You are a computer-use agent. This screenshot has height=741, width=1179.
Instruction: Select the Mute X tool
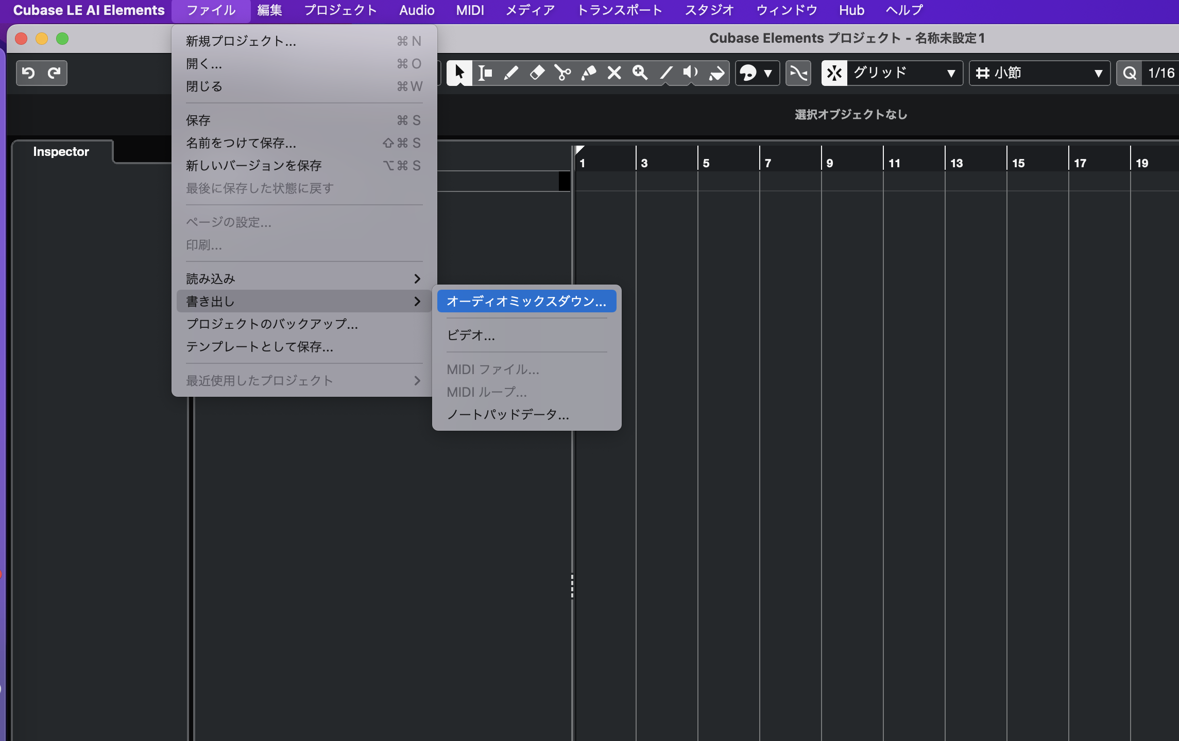[614, 73]
